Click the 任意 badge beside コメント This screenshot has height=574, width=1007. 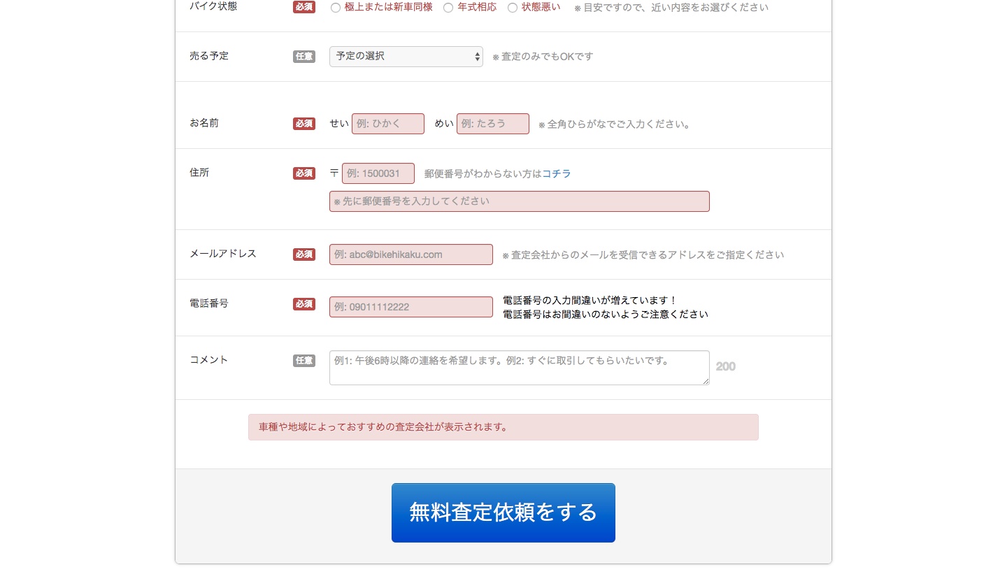click(304, 361)
